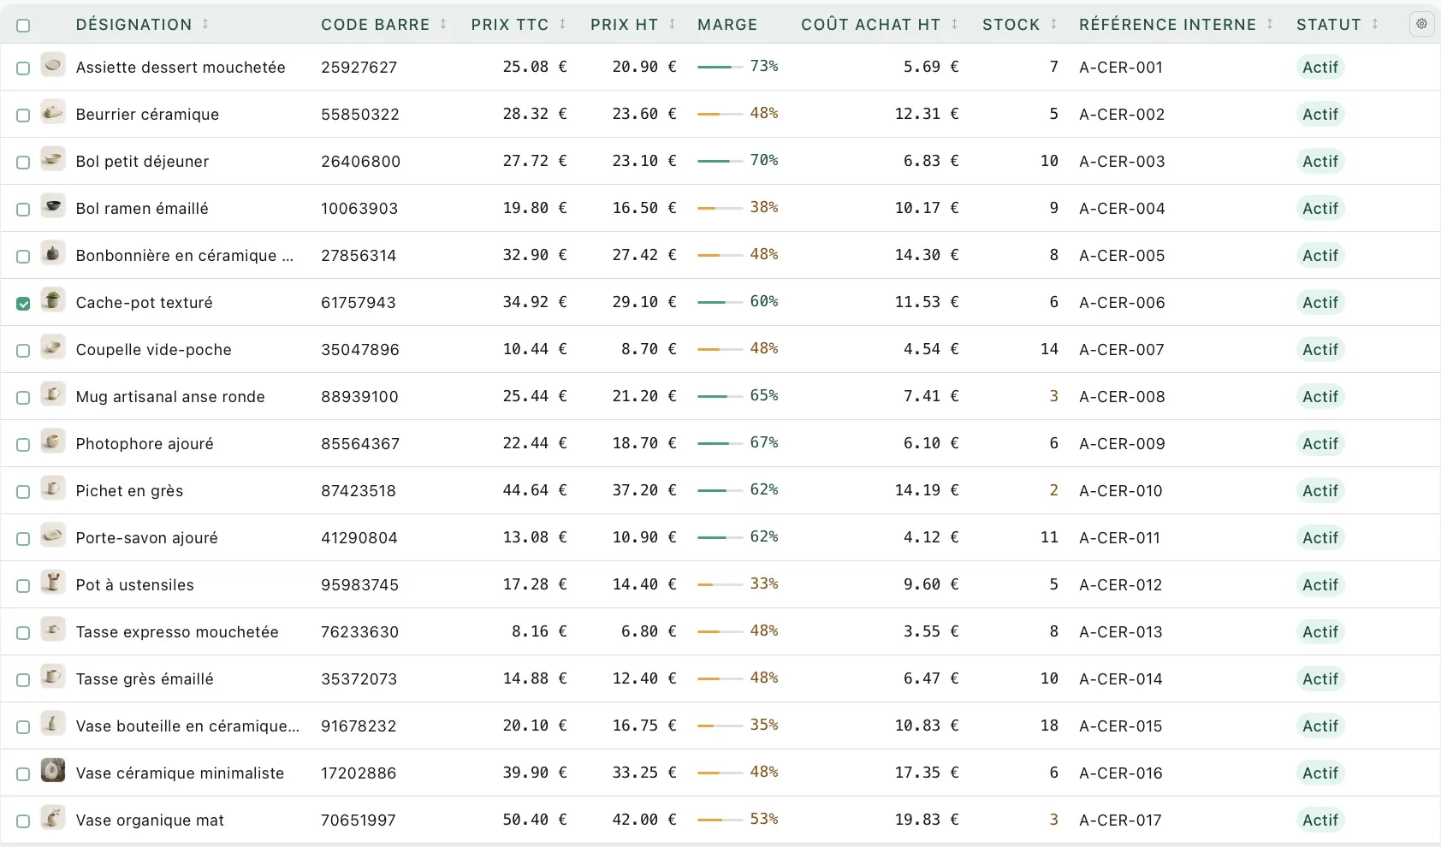
Task: Sort by Code Barre column arrows
Action: tap(443, 25)
